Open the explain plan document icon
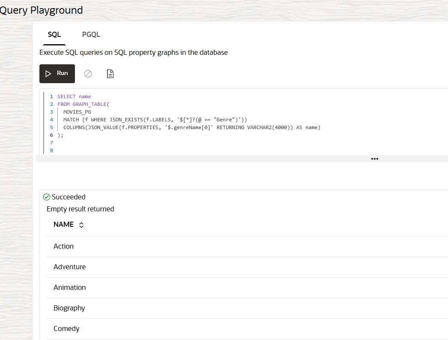 [x=110, y=73]
